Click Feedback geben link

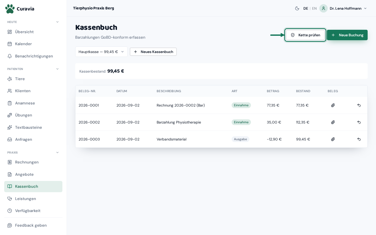coord(33,225)
